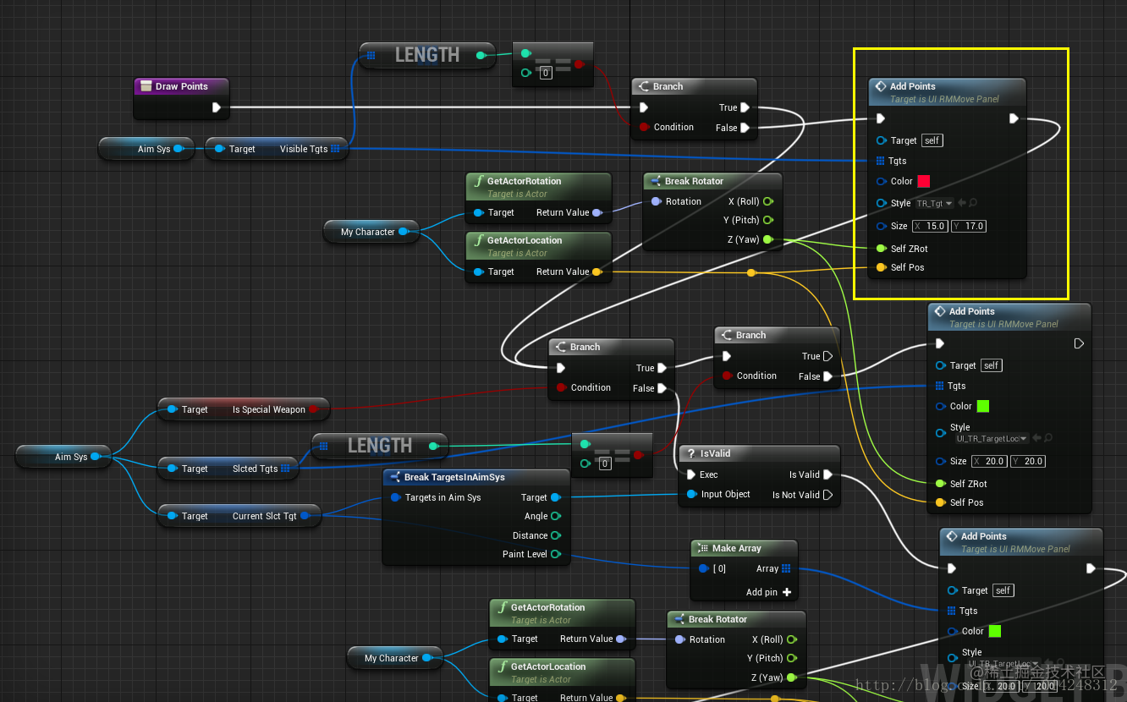
Task: Click exec output pin on red Add Points node
Action: coord(1014,118)
